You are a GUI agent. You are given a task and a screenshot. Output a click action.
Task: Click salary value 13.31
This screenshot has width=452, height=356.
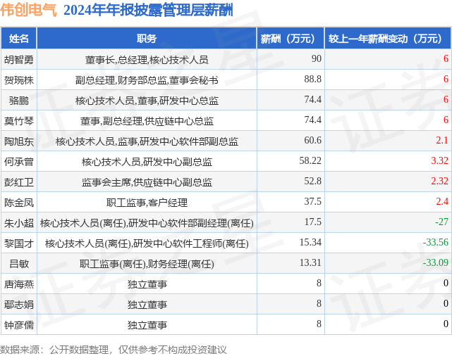310,263
